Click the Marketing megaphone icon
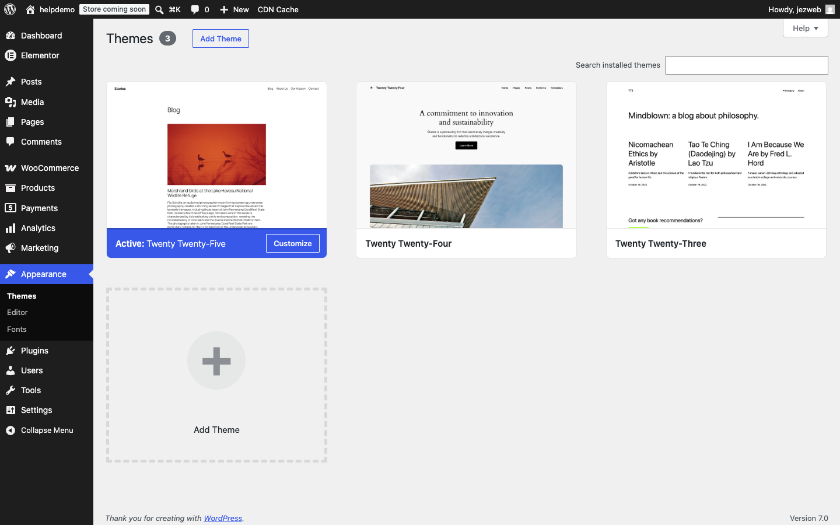Viewport: 840px width, 525px height. (10, 248)
